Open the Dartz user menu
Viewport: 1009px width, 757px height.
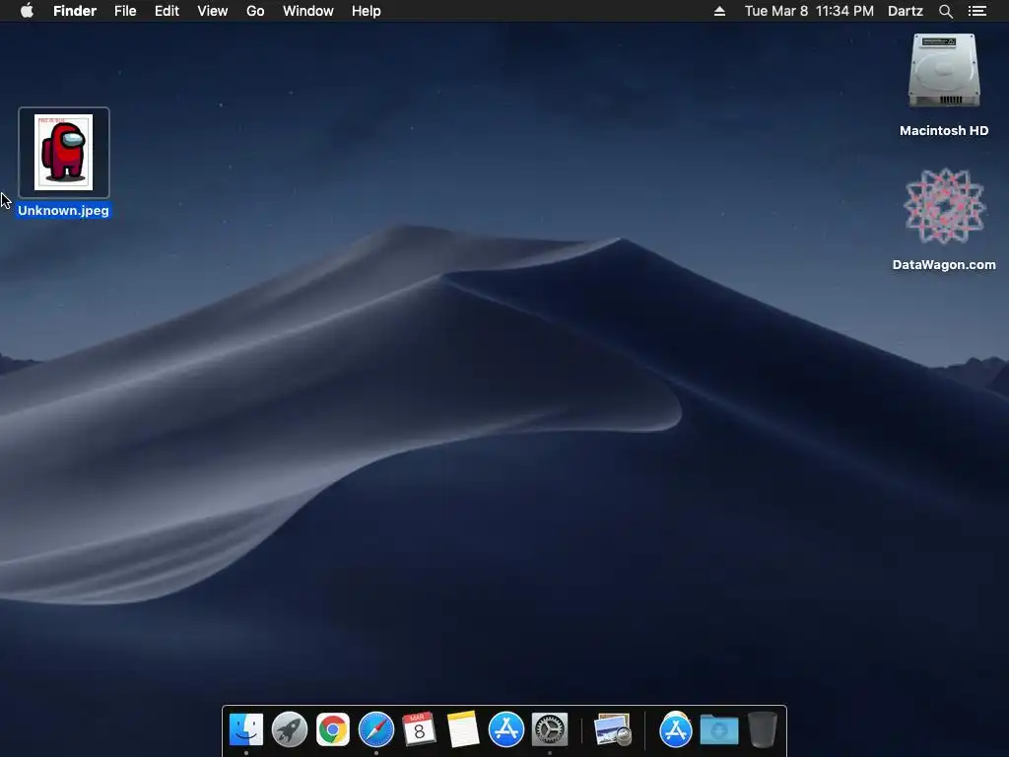click(906, 11)
